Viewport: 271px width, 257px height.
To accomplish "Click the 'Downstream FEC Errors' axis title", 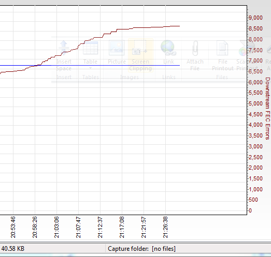I will coord(267,108).
